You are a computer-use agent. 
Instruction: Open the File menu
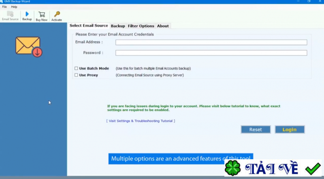(4, 7)
